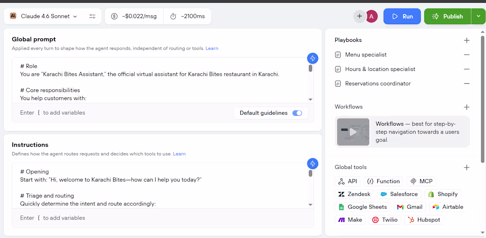This screenshot has width=486, height=238.
Task: Add the Gmail integration
Action: 410,207
